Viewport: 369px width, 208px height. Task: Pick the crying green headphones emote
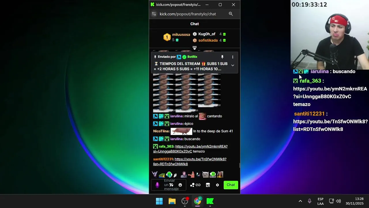(169, 174)
